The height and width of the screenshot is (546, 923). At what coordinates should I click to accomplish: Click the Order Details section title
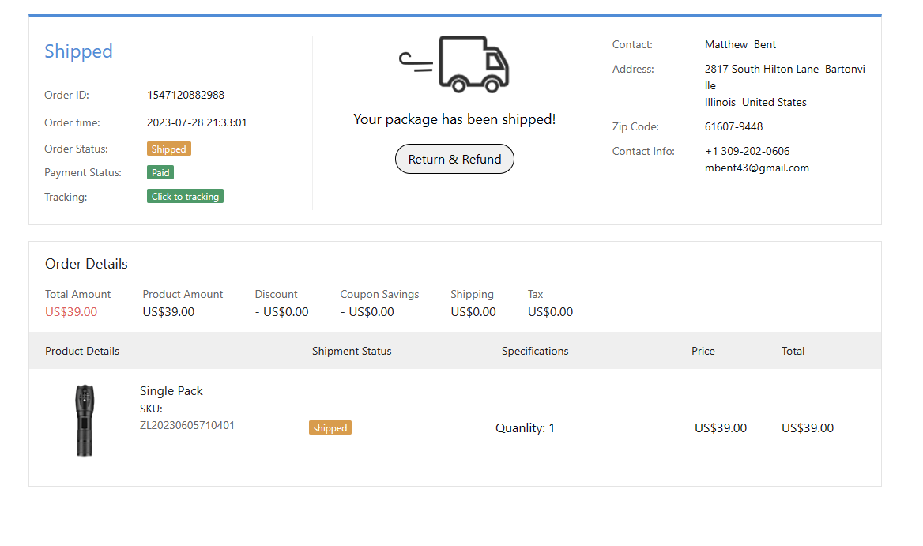click(86, 264)
